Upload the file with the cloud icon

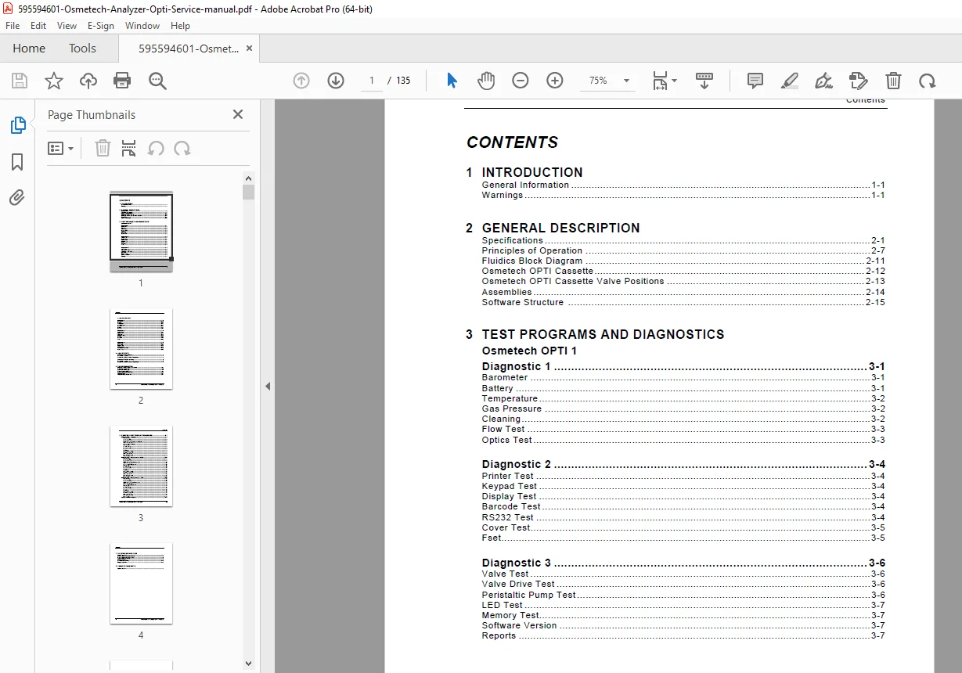click(x=88, y=81)
